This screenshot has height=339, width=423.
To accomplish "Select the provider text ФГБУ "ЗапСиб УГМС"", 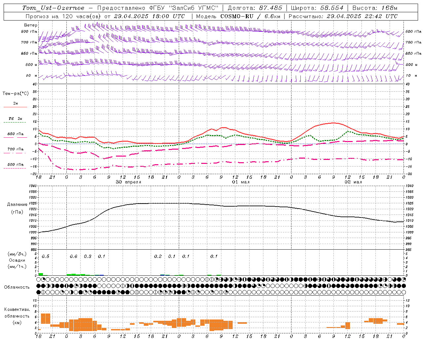I will (185, 8).
